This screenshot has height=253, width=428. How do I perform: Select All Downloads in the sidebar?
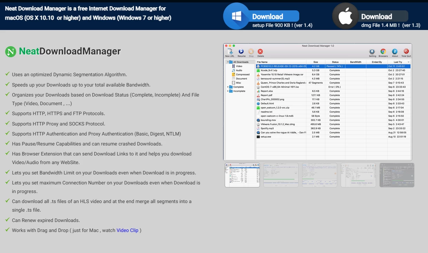click(x=241, y=62)
